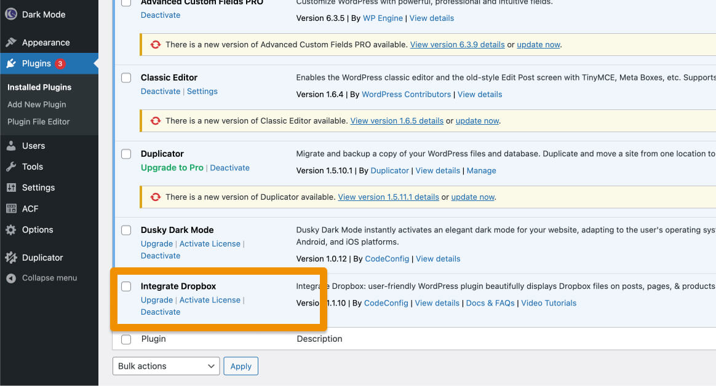The image size is (716, 386).
Task: Activate License for Integrate Dropbox
Action: [210, 300]
